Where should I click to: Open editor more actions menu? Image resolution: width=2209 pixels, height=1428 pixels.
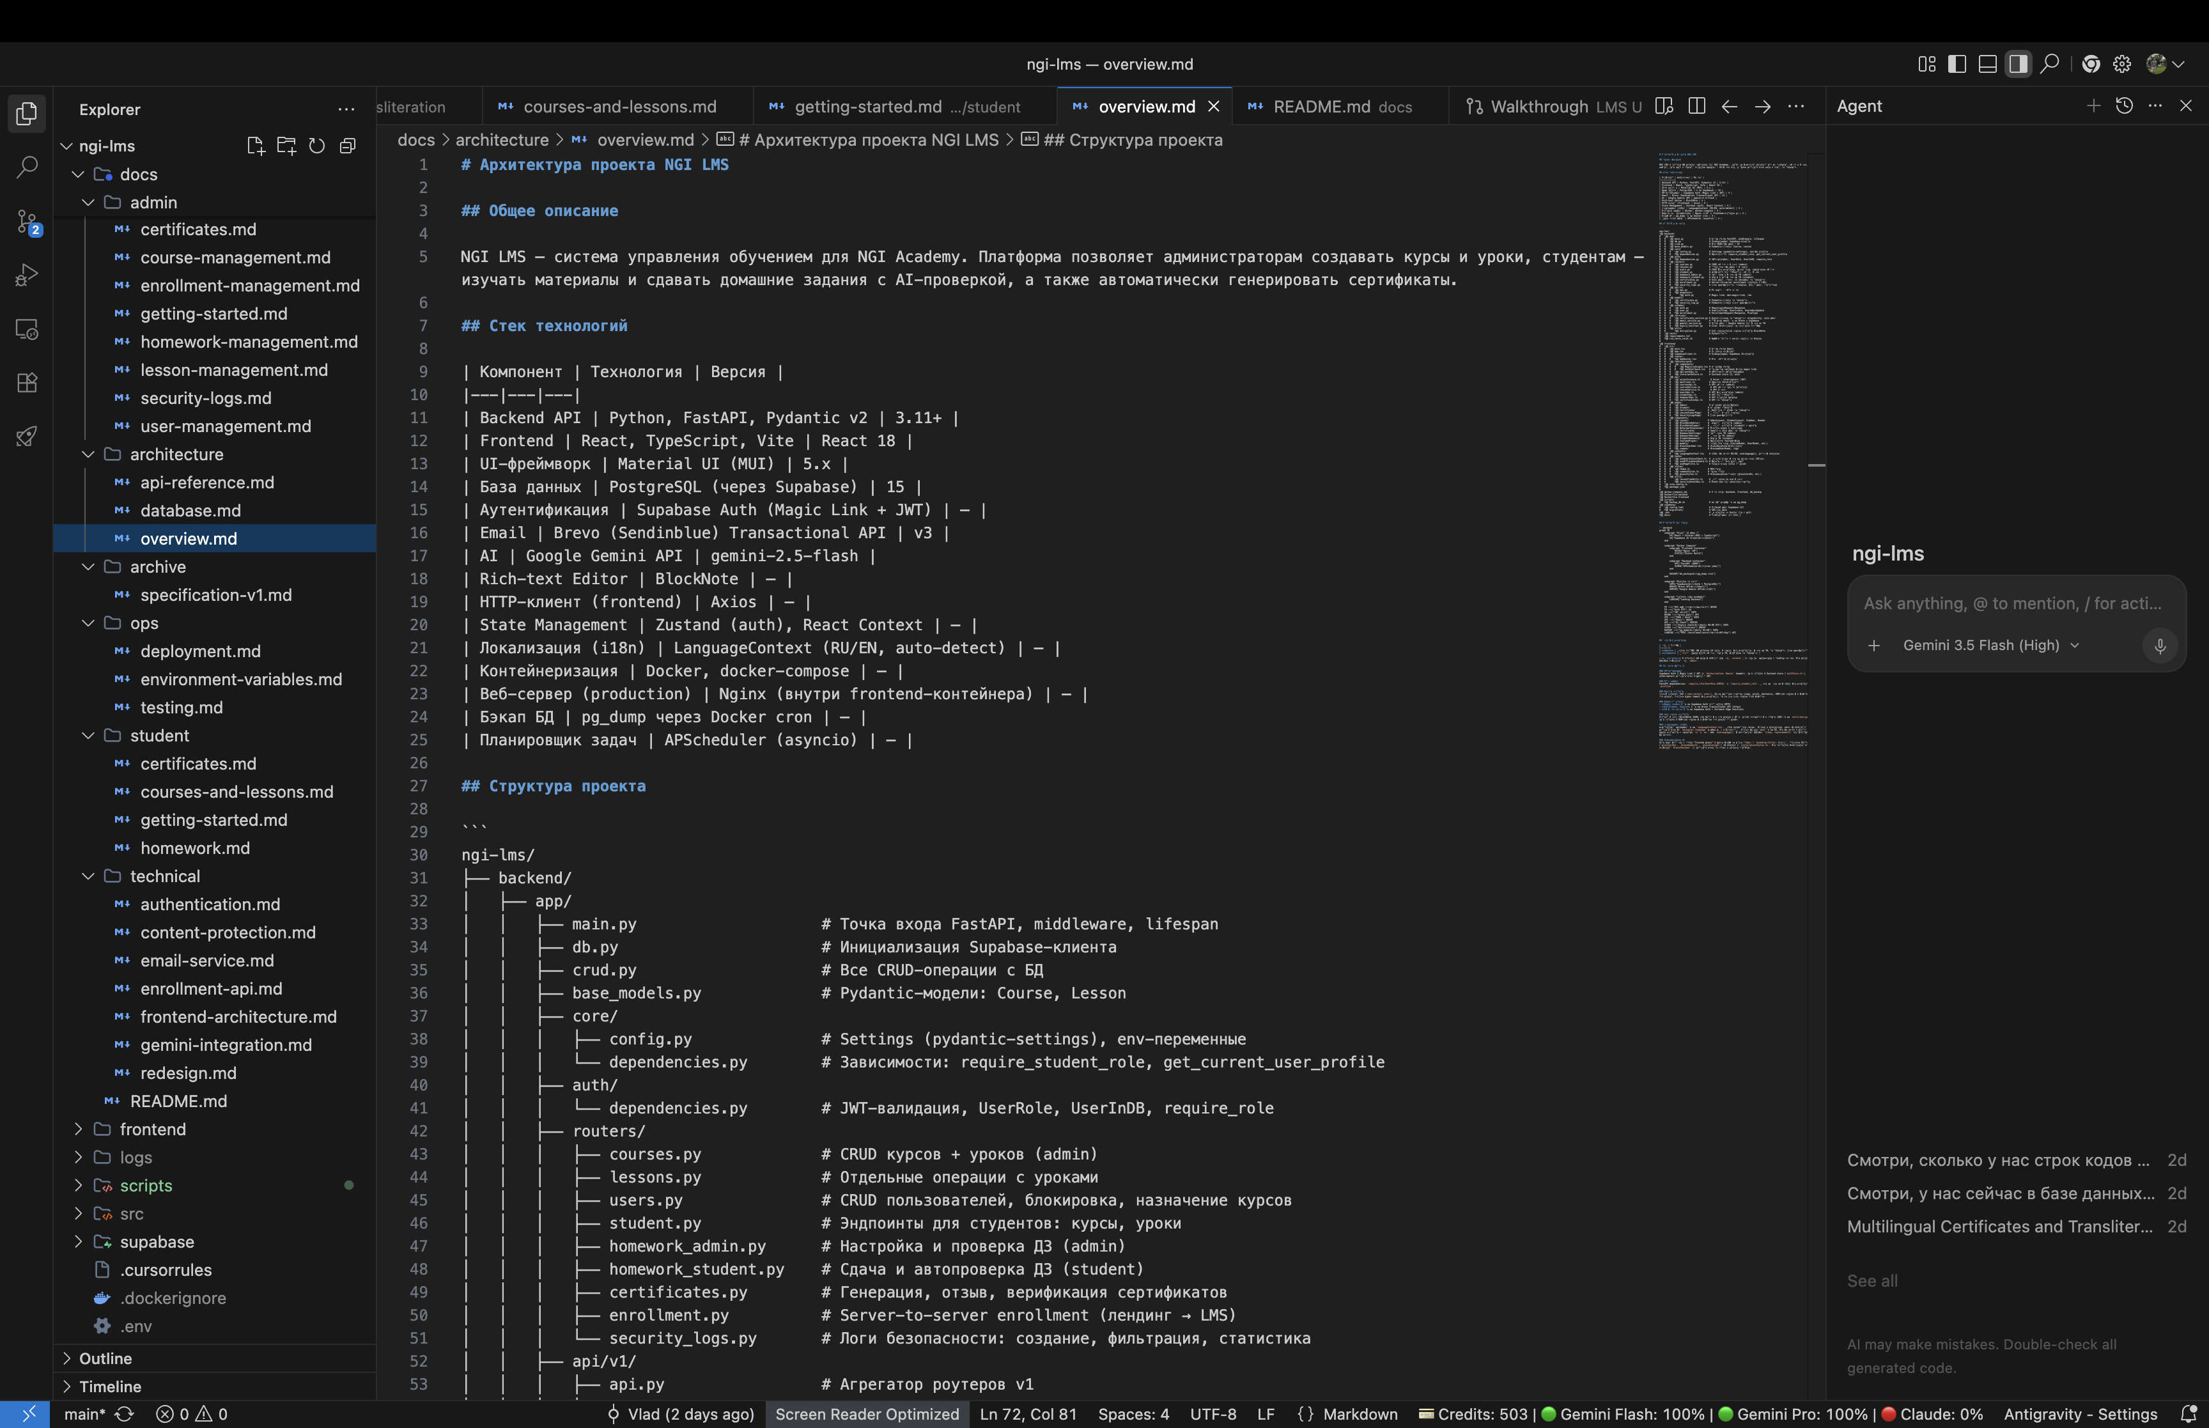click(x=1797, y=107)
